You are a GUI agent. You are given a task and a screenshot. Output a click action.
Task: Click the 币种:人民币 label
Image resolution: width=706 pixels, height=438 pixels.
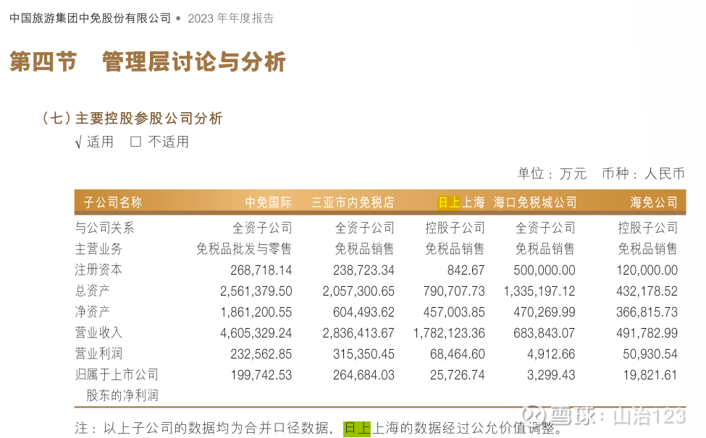coord(644,173)
